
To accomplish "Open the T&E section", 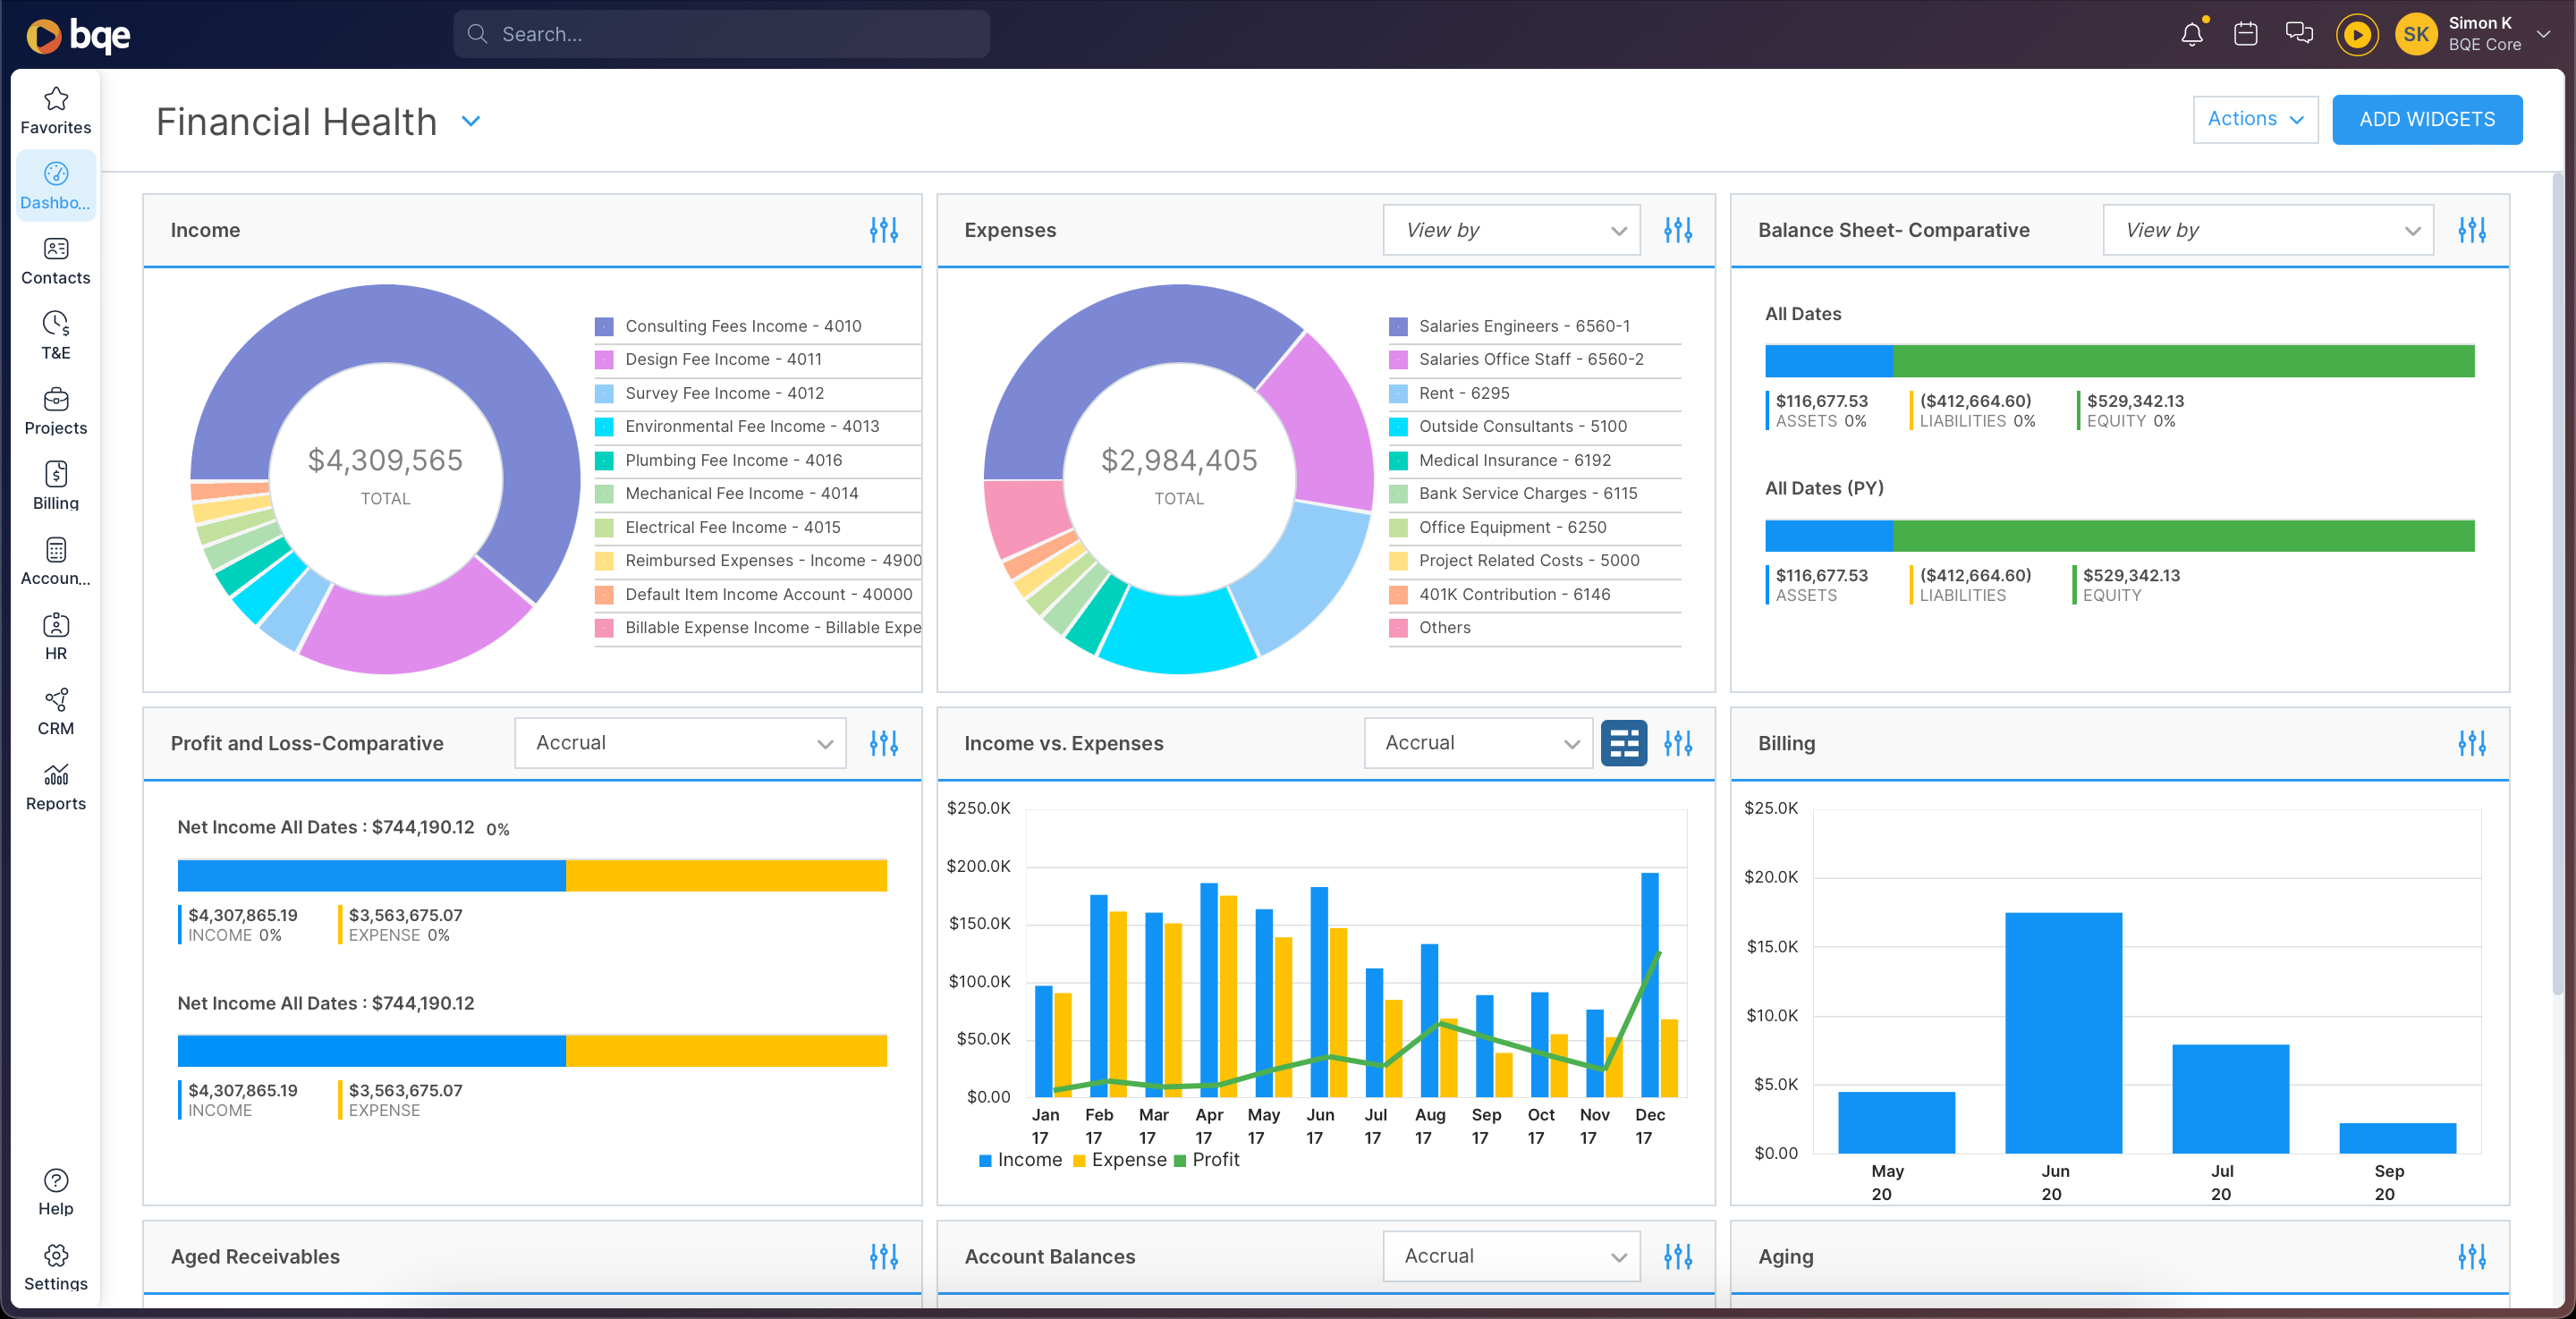I will pyautogui.click(x=55, y=336).
